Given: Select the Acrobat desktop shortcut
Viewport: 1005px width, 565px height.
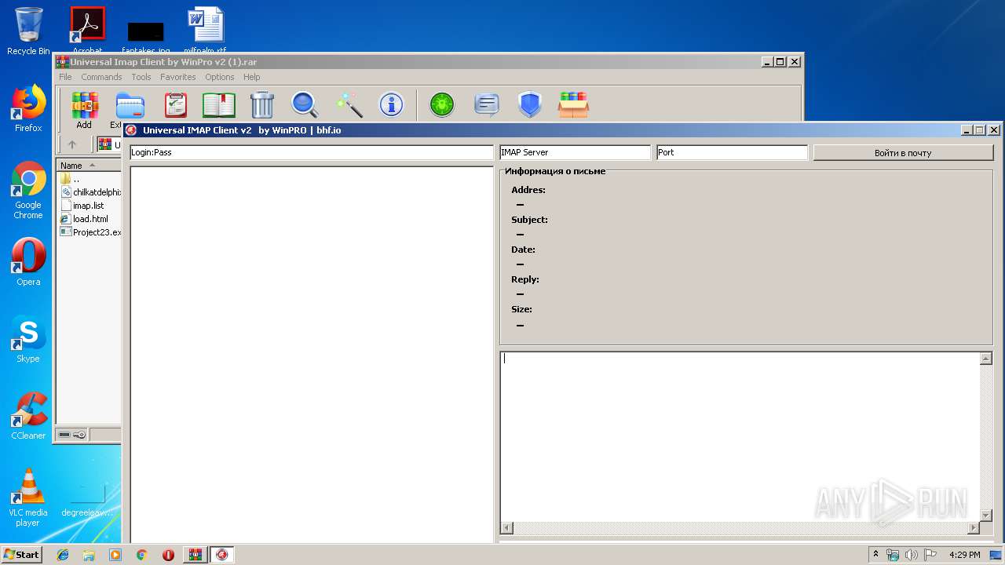Looking at the screenshot, I should [x=87, y=30].
